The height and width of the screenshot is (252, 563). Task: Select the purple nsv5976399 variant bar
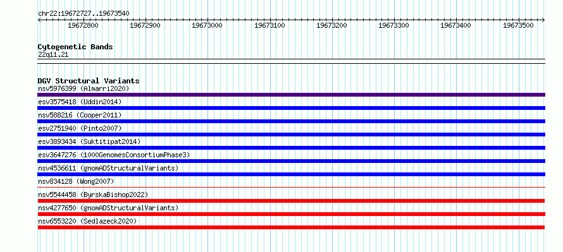point(291,95)
